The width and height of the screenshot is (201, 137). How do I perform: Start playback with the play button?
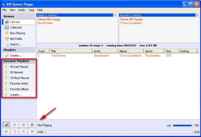coord(15,131)
